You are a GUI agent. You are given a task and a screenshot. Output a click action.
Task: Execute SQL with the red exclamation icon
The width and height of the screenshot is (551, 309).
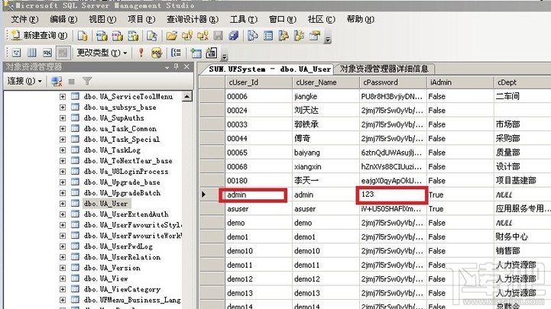(x=141, y=53)
